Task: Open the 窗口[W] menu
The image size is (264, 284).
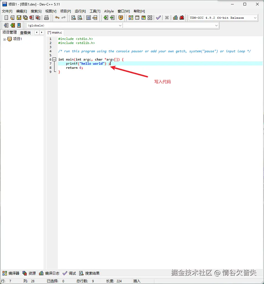Action: [123, 11]
